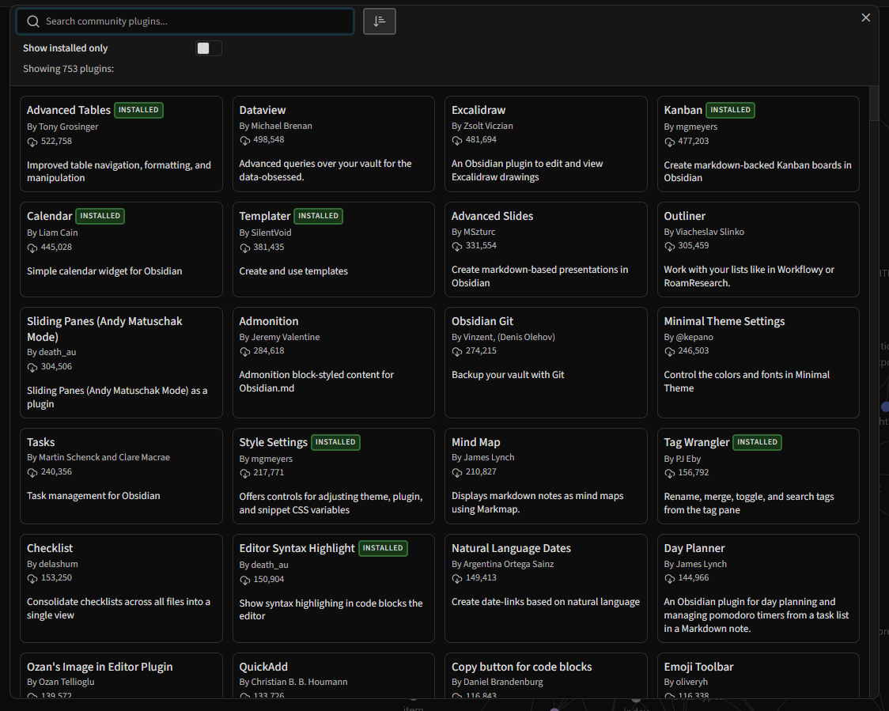Click download icon beside 481,694

(x=457, y=140)
